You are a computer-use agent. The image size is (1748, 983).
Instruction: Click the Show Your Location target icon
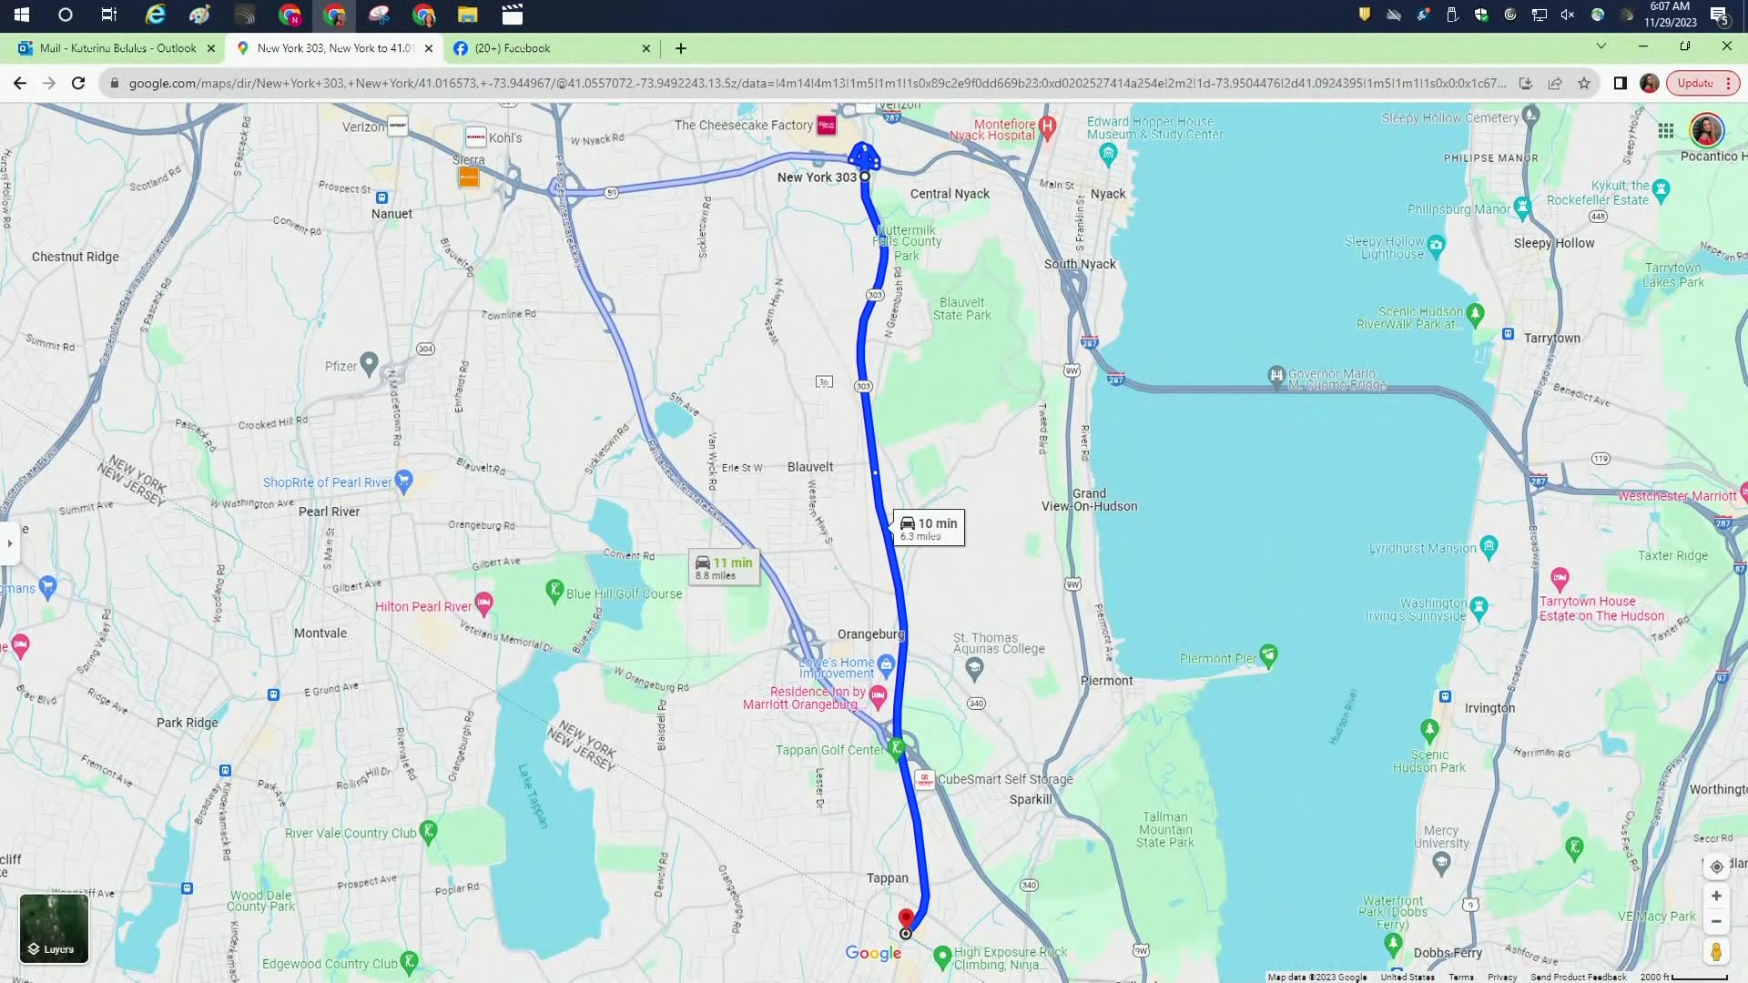point(1717,867)
